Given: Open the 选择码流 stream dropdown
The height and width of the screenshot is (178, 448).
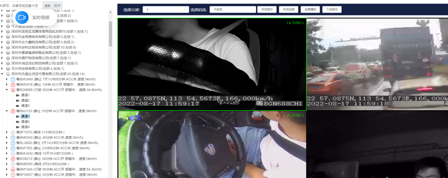Looking at the screenshot, I should 232,10.
